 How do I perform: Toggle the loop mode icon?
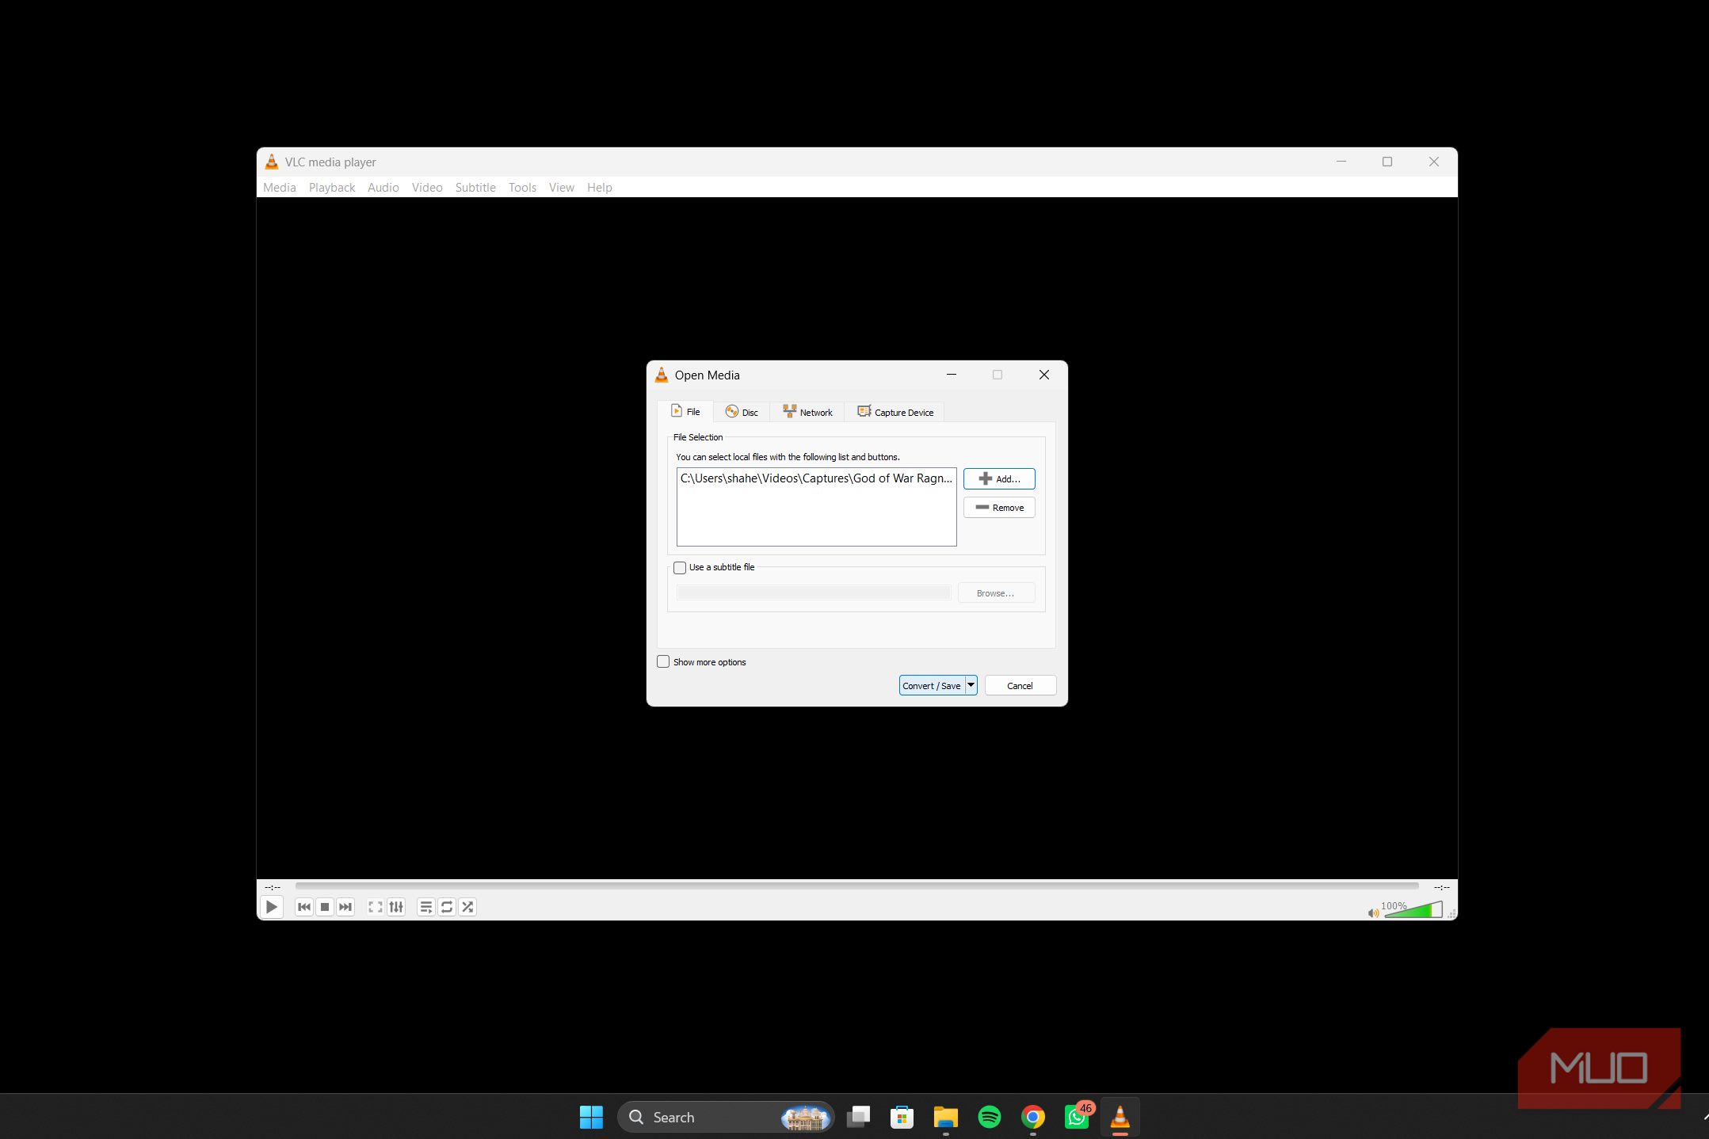[447, 907]
